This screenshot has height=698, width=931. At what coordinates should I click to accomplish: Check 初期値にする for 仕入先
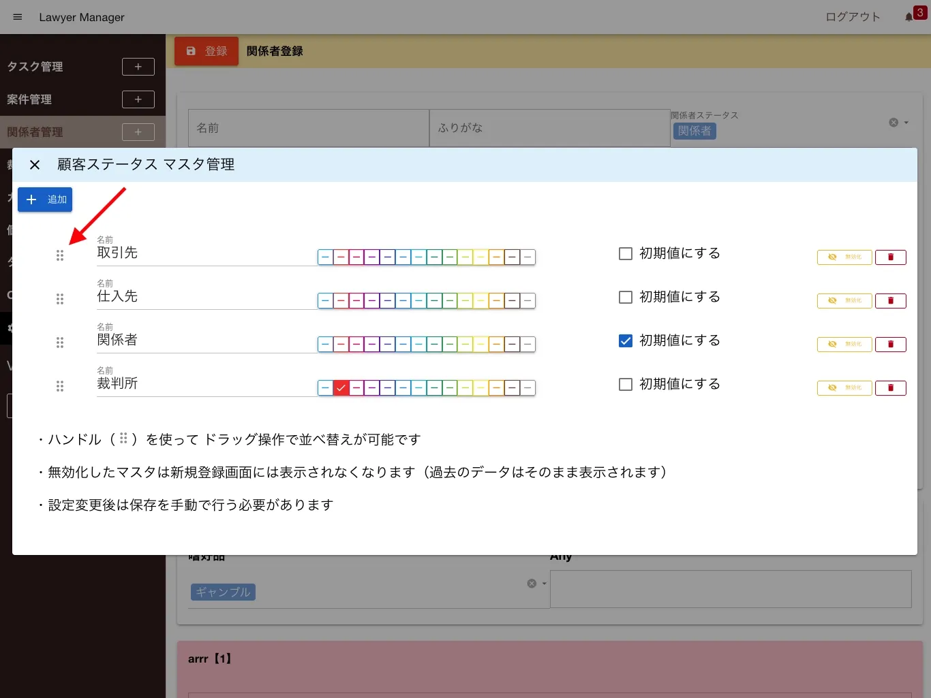tap(626, 297)
